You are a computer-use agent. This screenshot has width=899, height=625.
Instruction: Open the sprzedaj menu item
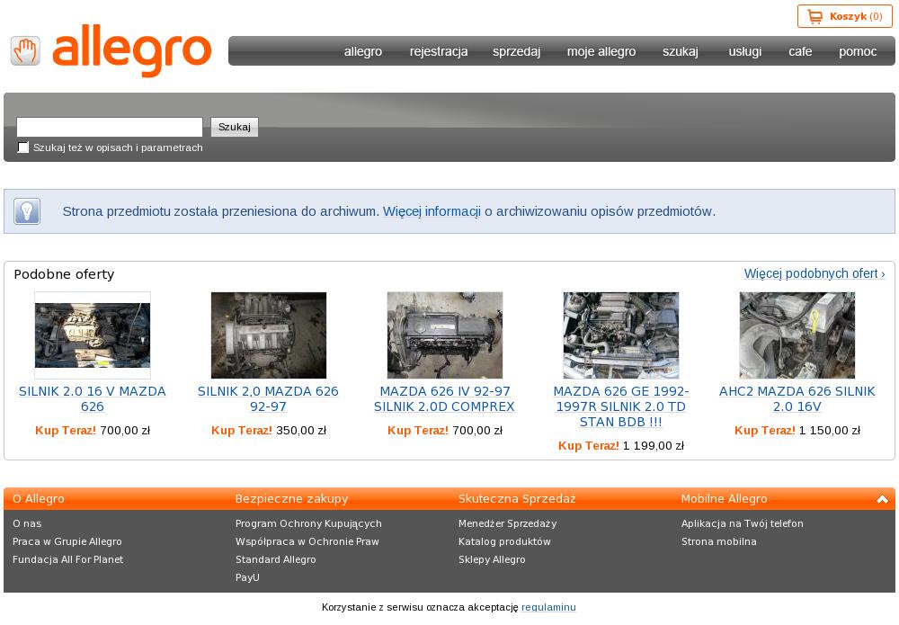[517, 51]
